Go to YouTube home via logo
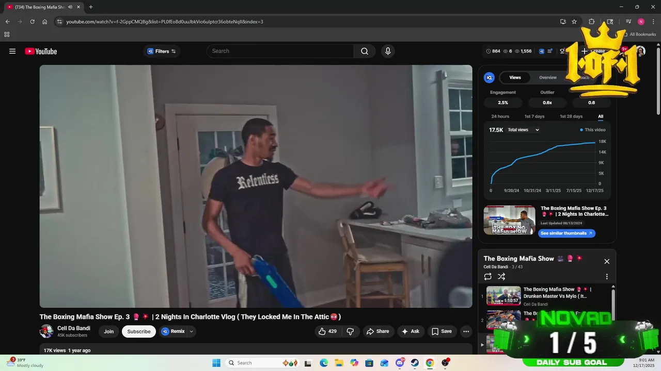Viewport: 661px width, 371px height. 41,51
